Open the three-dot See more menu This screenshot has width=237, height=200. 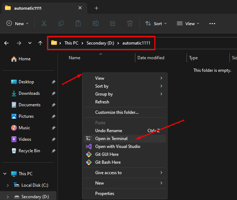pos(212,23)
